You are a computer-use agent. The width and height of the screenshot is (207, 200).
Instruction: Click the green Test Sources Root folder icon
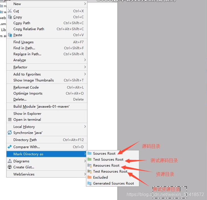[89, 159]
